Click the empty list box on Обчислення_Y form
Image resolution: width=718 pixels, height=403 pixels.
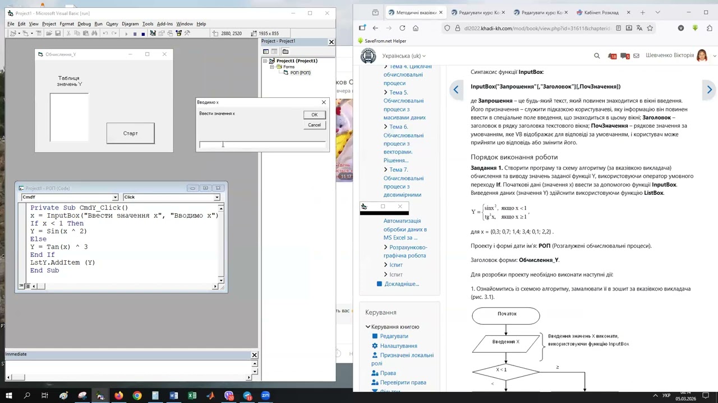point(69,118)
